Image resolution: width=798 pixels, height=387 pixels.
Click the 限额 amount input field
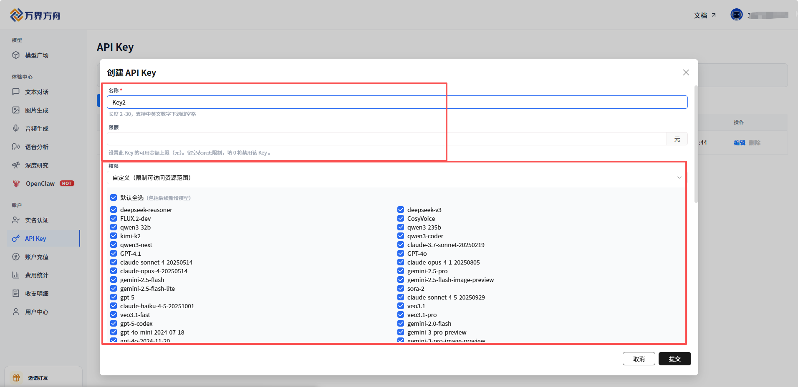click(x=386, y=139)
